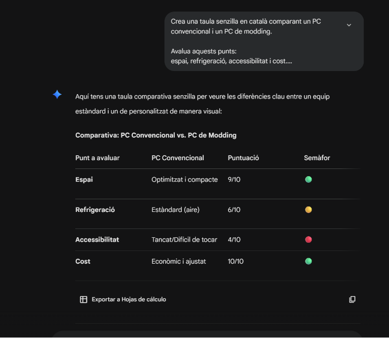The width and height of the screenshot is (389, 338).
Task: Click the Comparativa table title text
Action: [156, 135]
